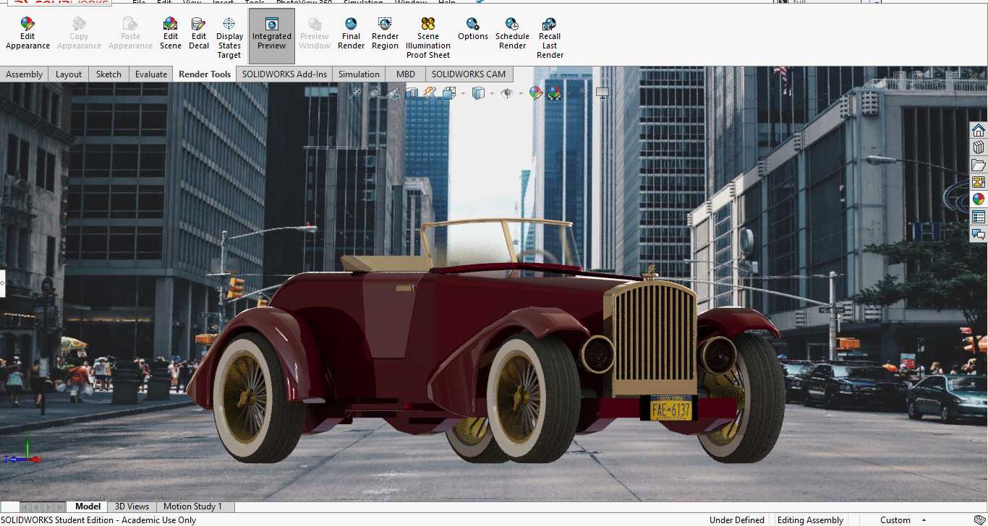Open Appearances, Scenes, Decals pane
This screenshot has height=526, width=988.
(x=979, y=199)
